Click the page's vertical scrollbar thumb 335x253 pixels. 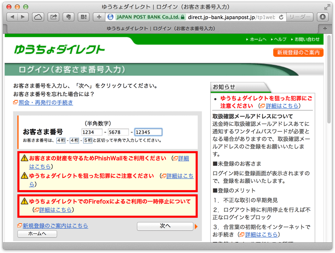pyautogui.click(x=329, y=79)
